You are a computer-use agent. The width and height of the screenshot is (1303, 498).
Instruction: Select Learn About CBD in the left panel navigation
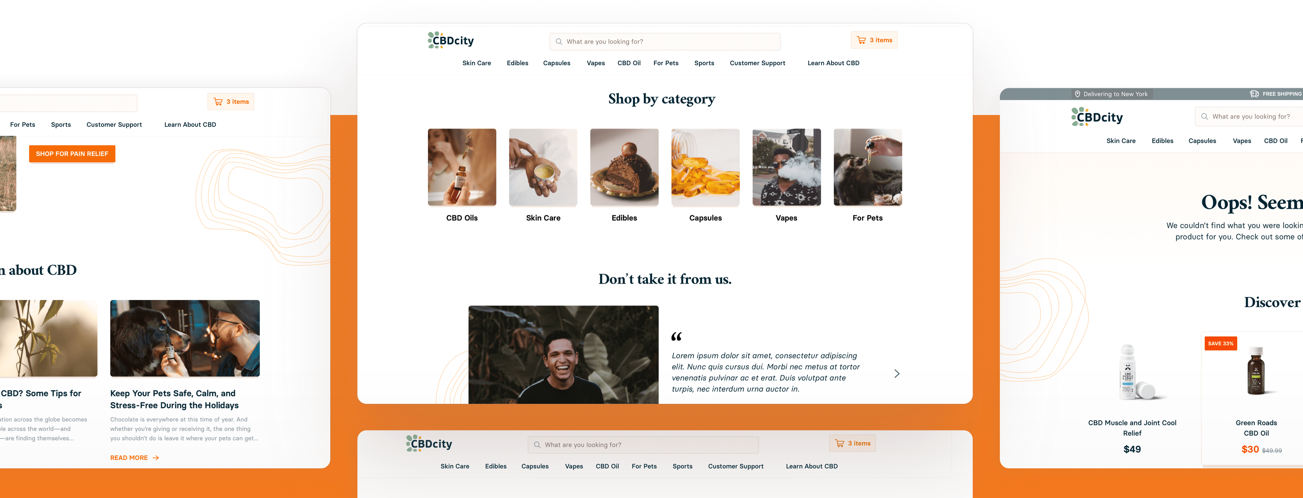coord(190,125)
